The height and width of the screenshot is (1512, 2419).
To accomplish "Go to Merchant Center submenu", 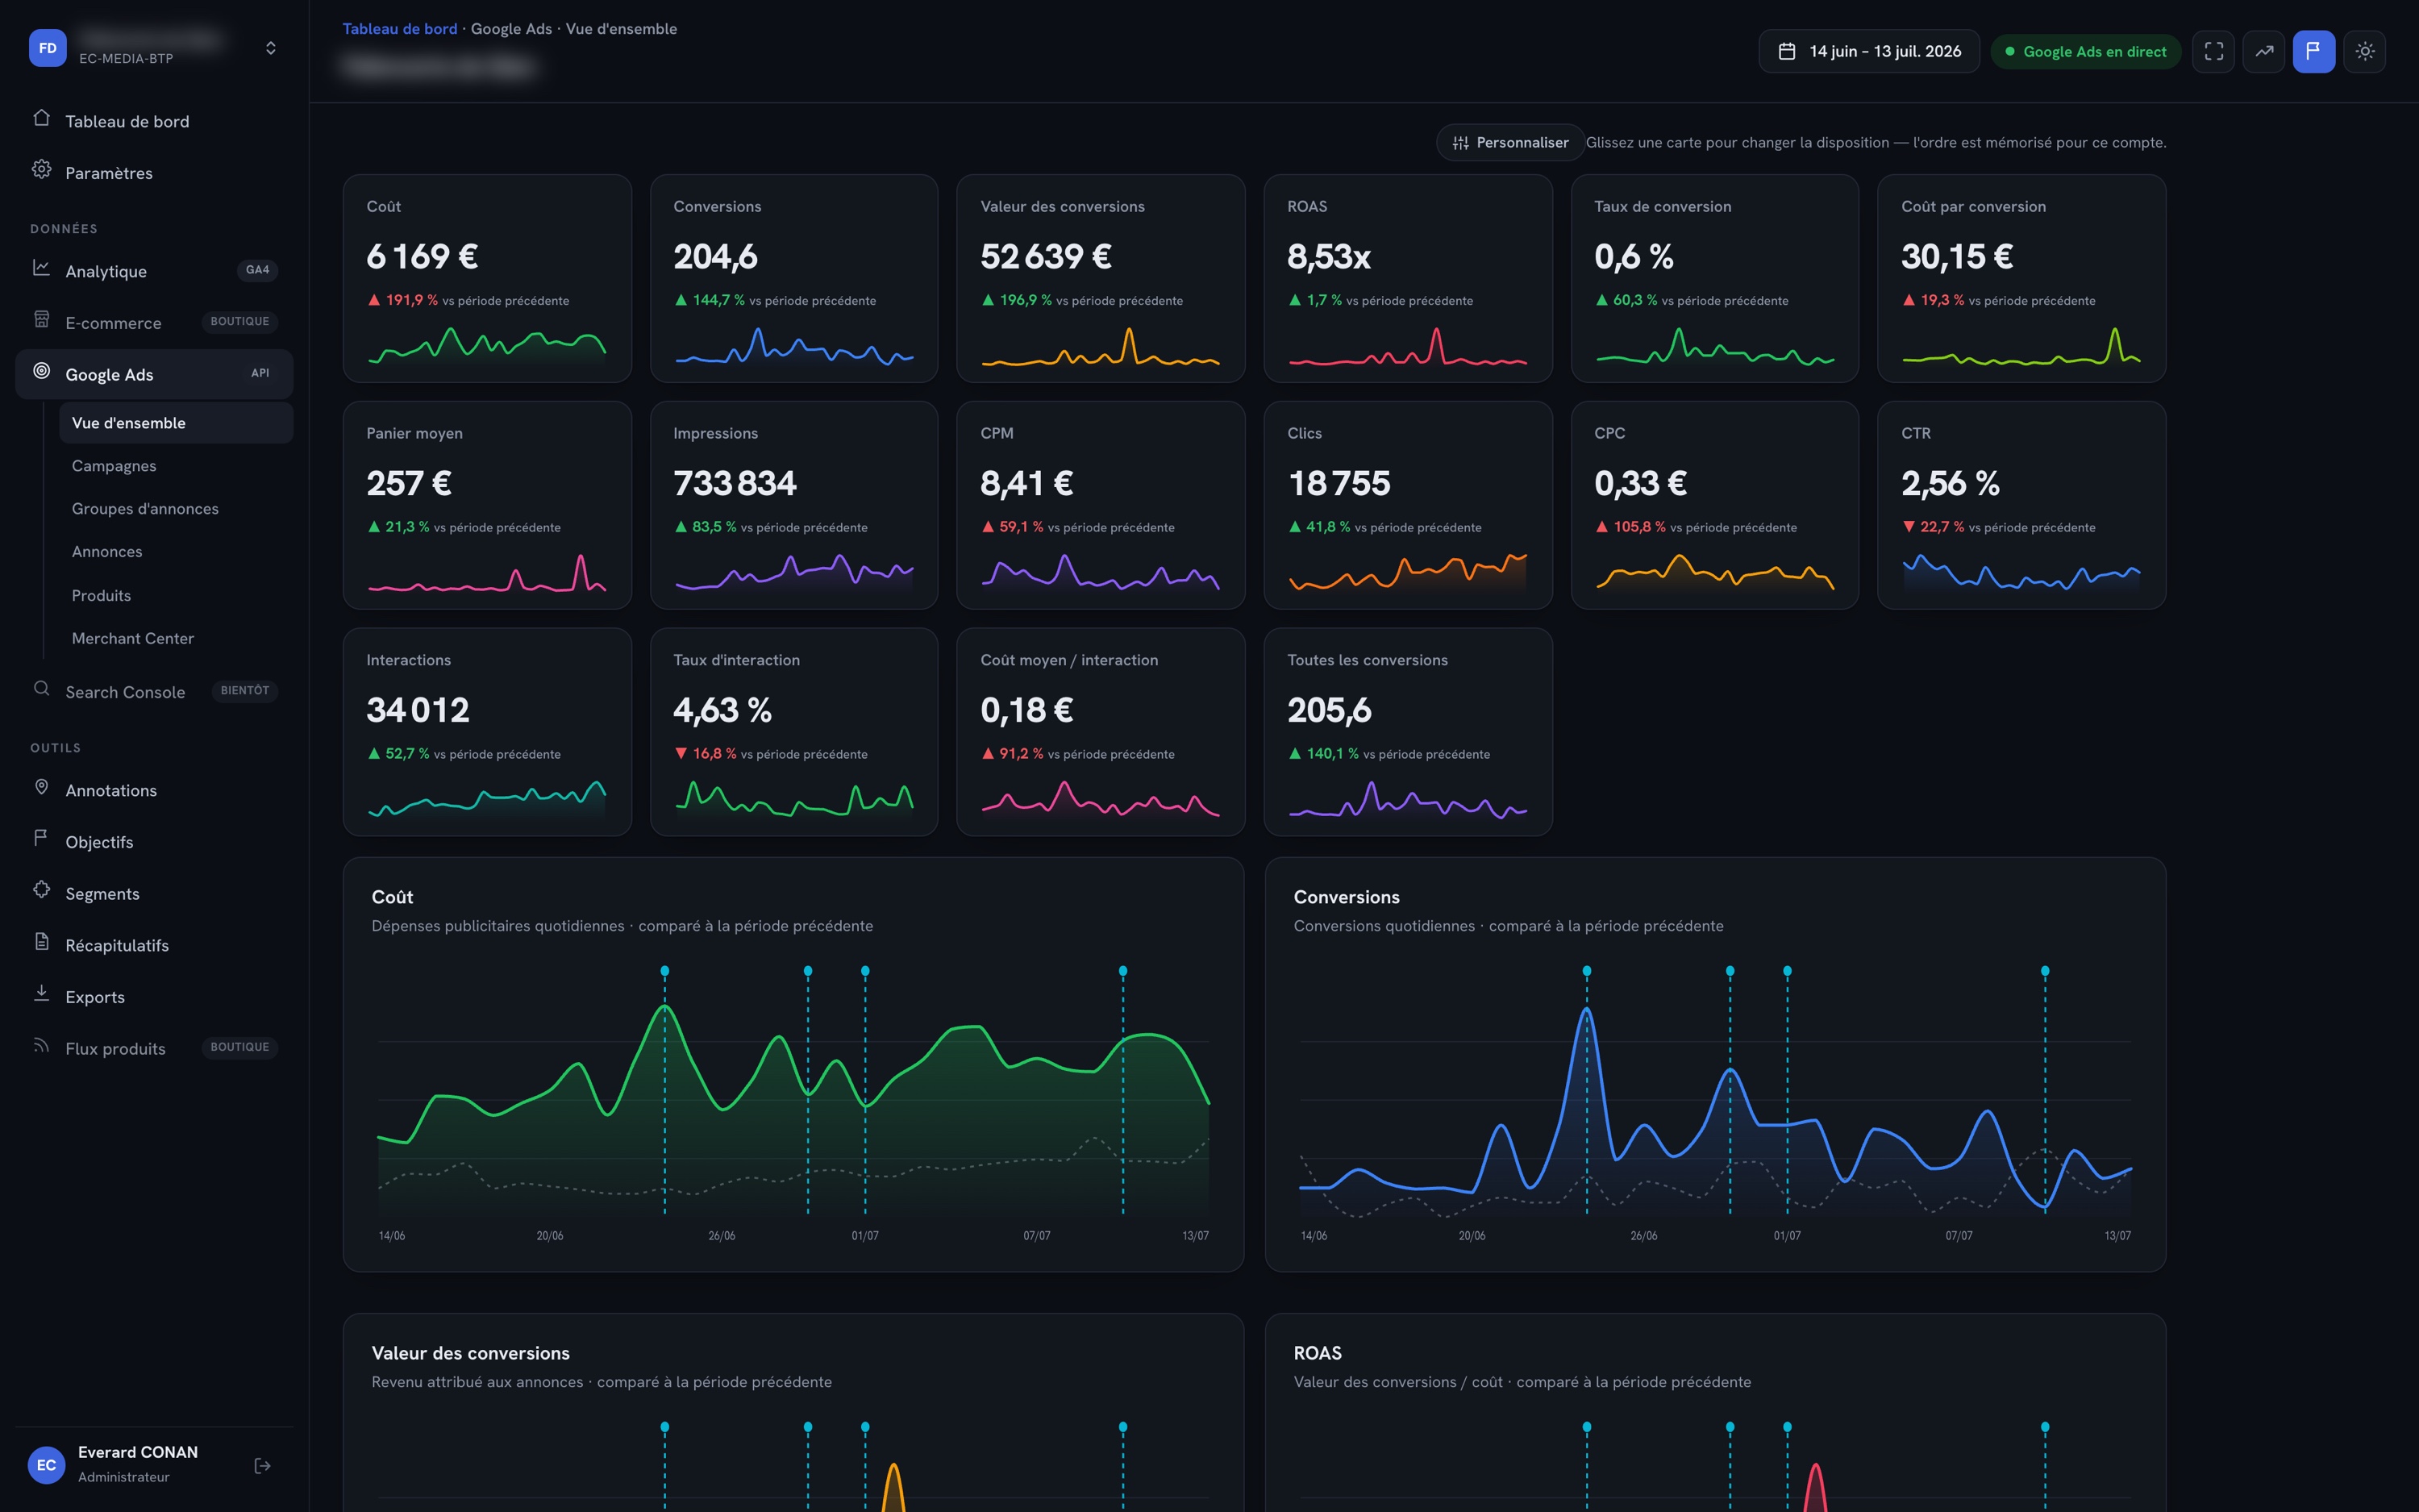I will pos(133,638).
